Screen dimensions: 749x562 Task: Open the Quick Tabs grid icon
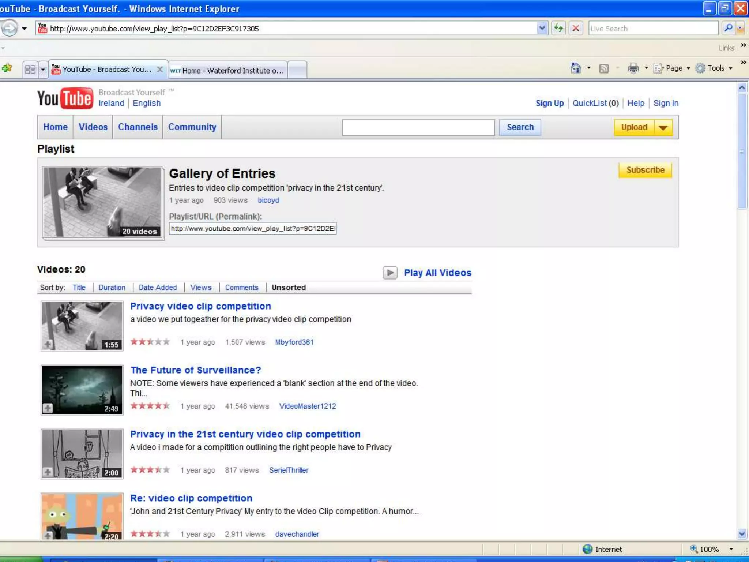click(30, 69)
